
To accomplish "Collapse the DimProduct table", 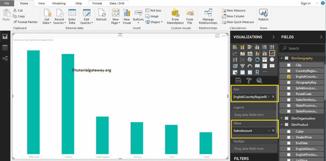I will point(282,124).
